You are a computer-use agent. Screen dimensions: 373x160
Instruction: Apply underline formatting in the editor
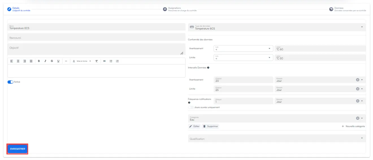click(x=58, y=61)
